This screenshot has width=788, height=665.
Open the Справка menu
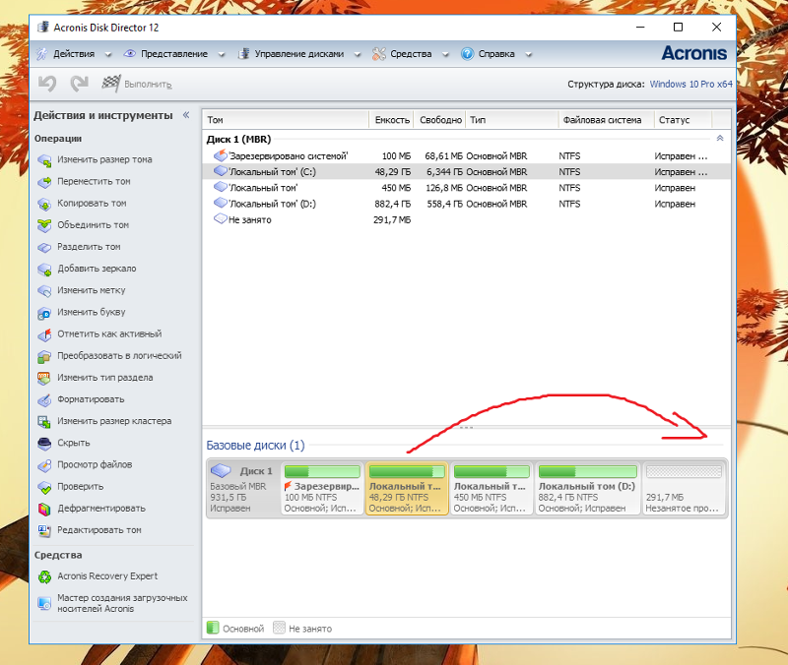(x=496, y=54)
